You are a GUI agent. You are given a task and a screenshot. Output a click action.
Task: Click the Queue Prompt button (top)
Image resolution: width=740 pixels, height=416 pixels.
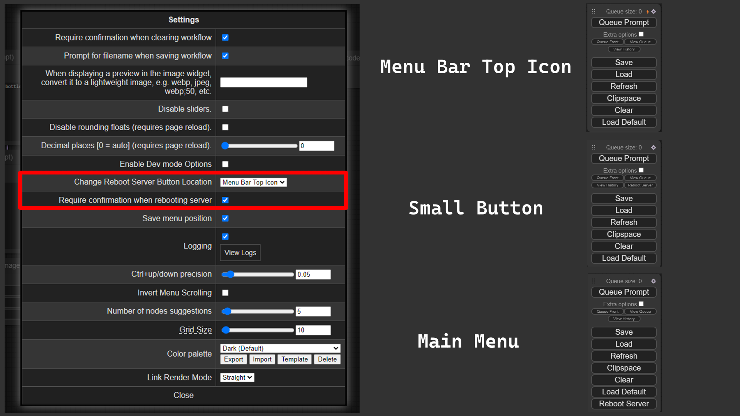[624, 23]
